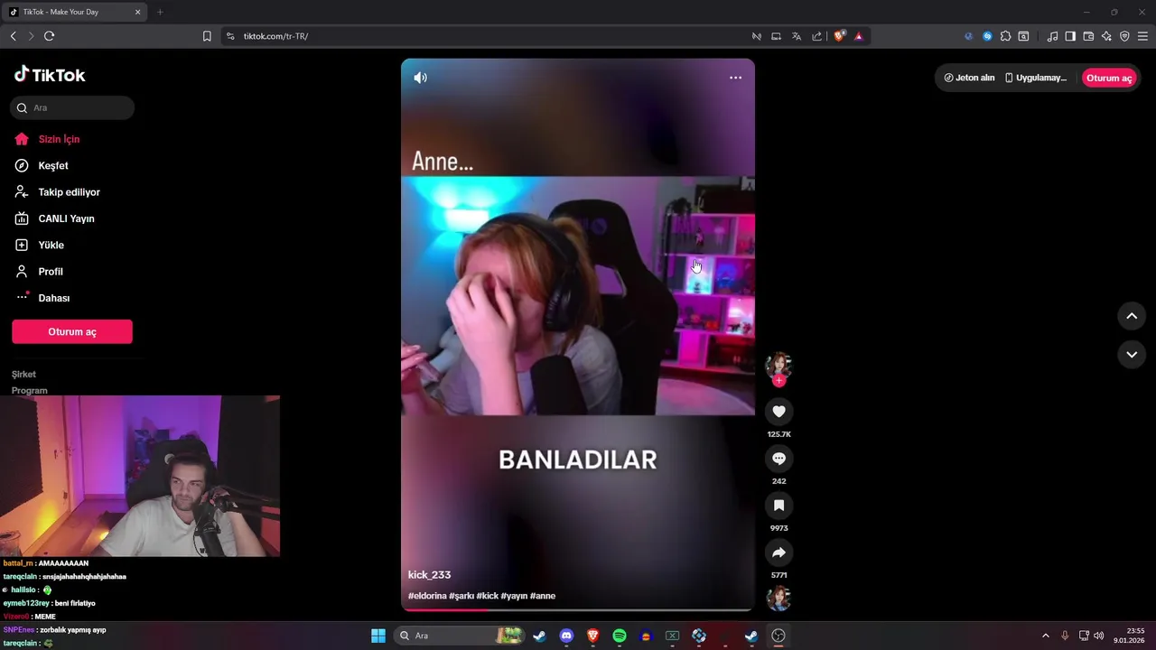
Task: Open the #yayın hashtag
Action: (x=515, y=596)
